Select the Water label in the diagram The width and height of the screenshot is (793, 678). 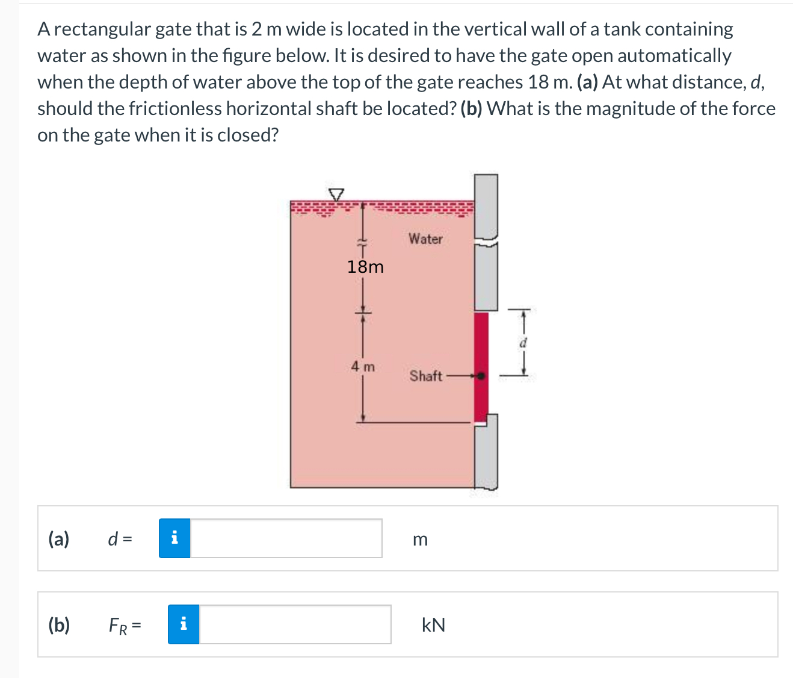[425, 238]
